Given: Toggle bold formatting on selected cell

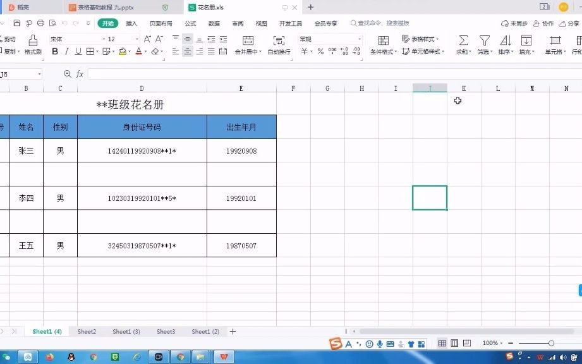Looking at the screenshot, I should pyautogui.click(x=55, y=52).
